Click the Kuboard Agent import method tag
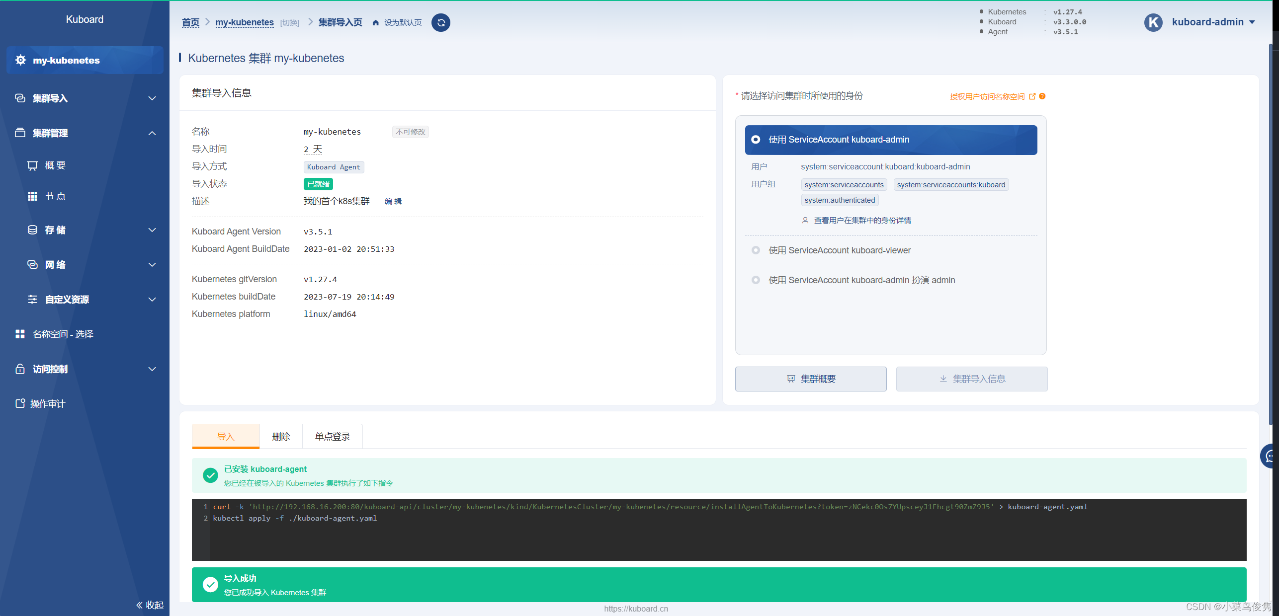Image resolution: width=1279 pixels, height=616 pixels. click(x=334, y=167)
